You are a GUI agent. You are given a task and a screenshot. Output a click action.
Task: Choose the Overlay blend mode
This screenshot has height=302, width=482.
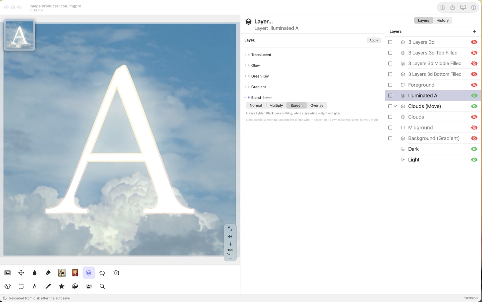pyautogui.click(x=317, y=106)
